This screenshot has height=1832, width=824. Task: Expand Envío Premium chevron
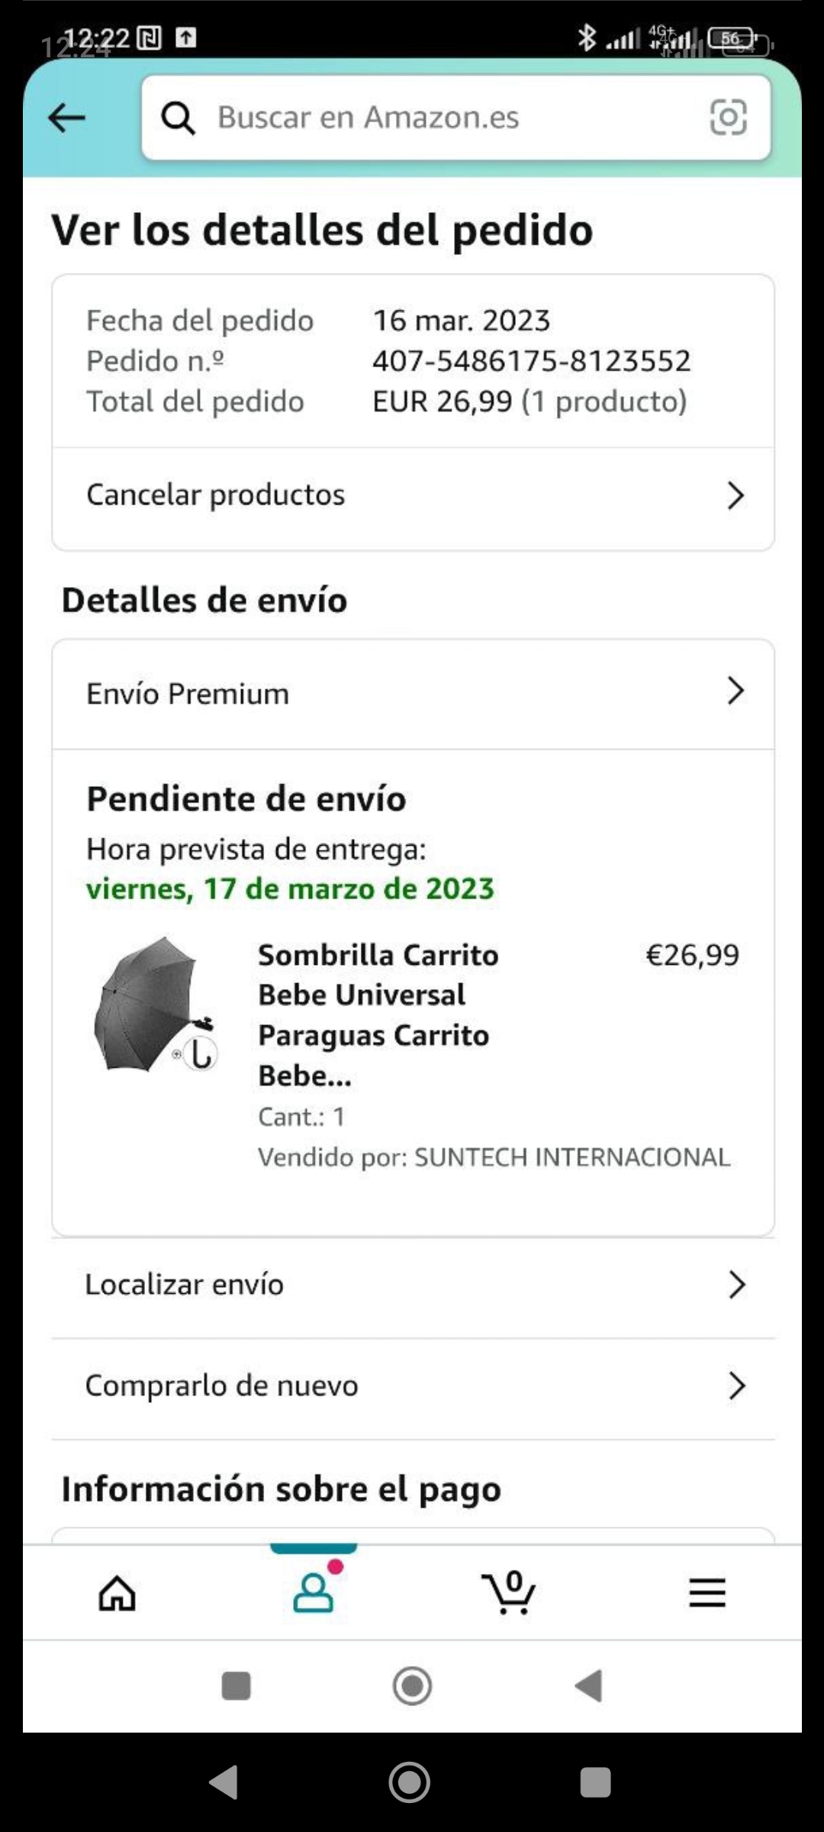point(735,692)
